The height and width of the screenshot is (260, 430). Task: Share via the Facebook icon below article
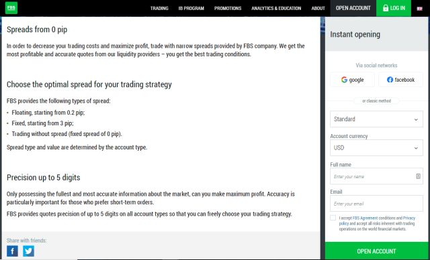(x=12, y=251)
